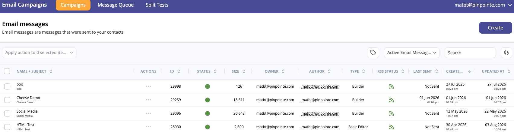
Task: Open column settings sliders icon
Action: 506,53
